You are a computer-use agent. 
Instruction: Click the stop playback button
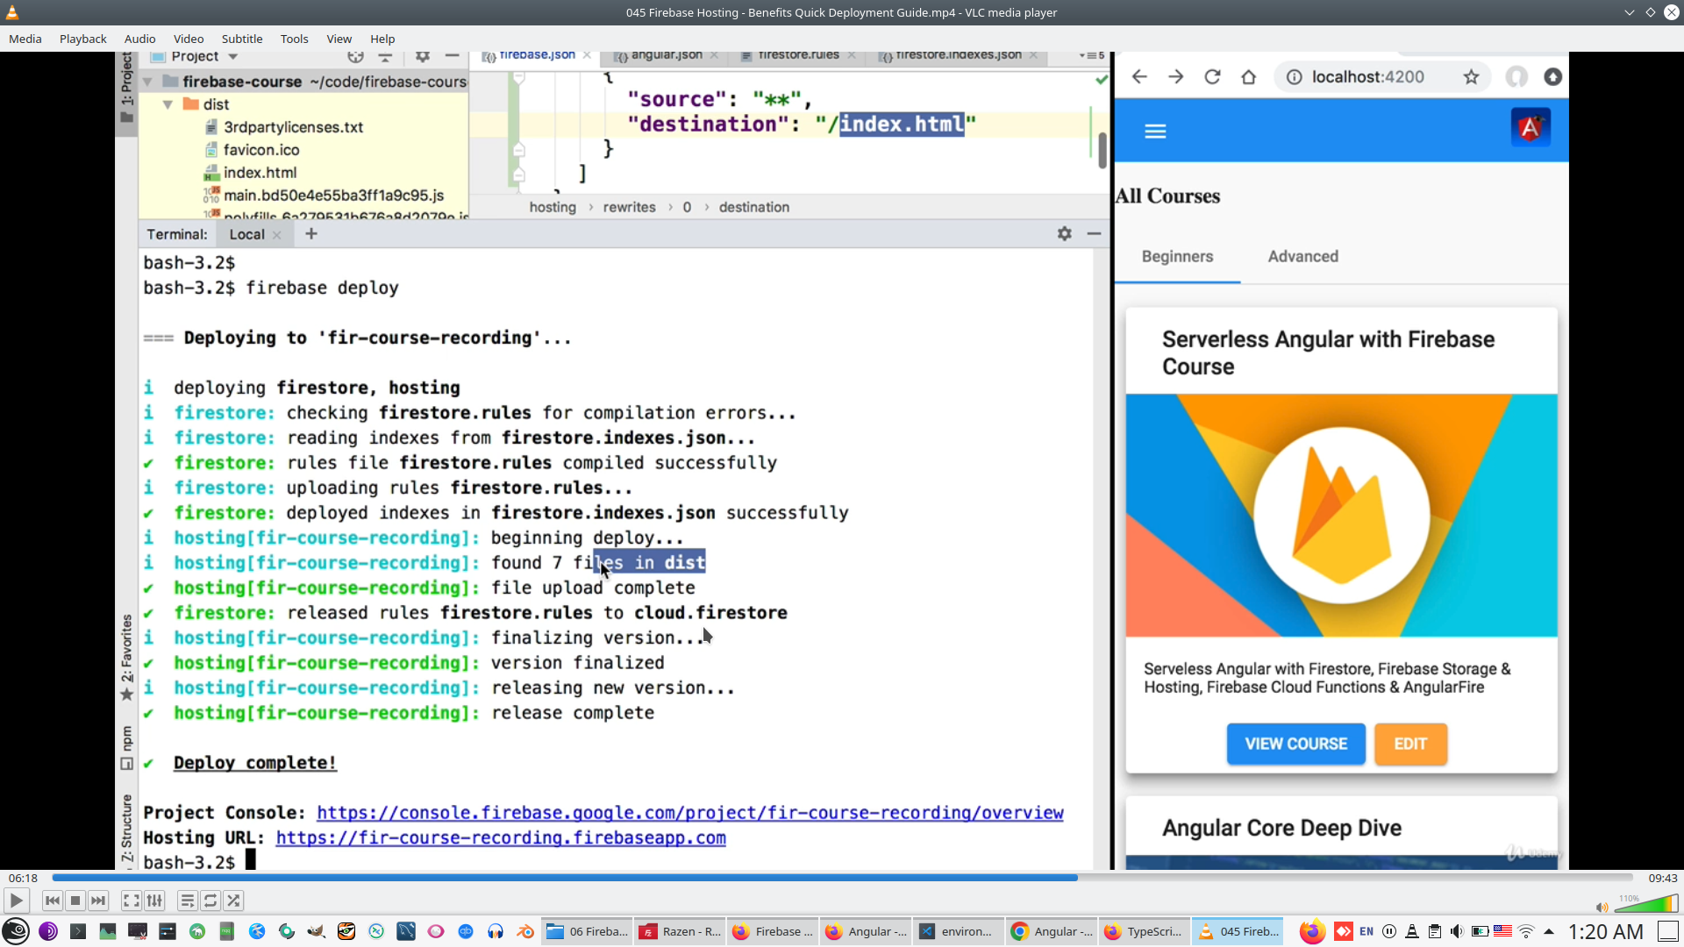click(75, 901)
